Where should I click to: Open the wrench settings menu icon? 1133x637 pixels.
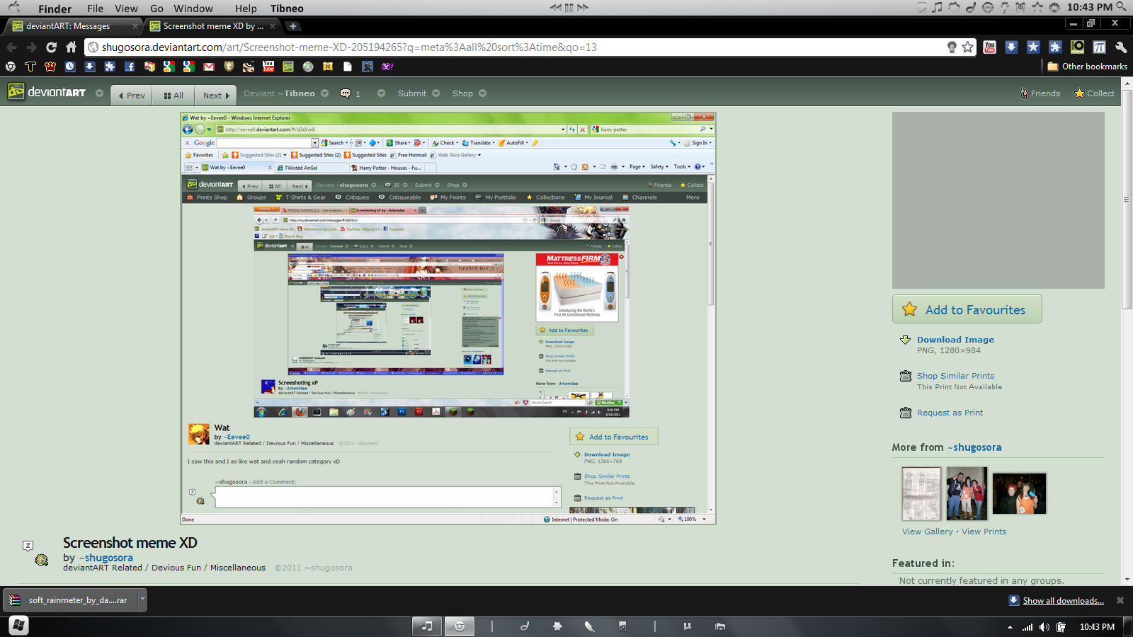pos(1121,47)
